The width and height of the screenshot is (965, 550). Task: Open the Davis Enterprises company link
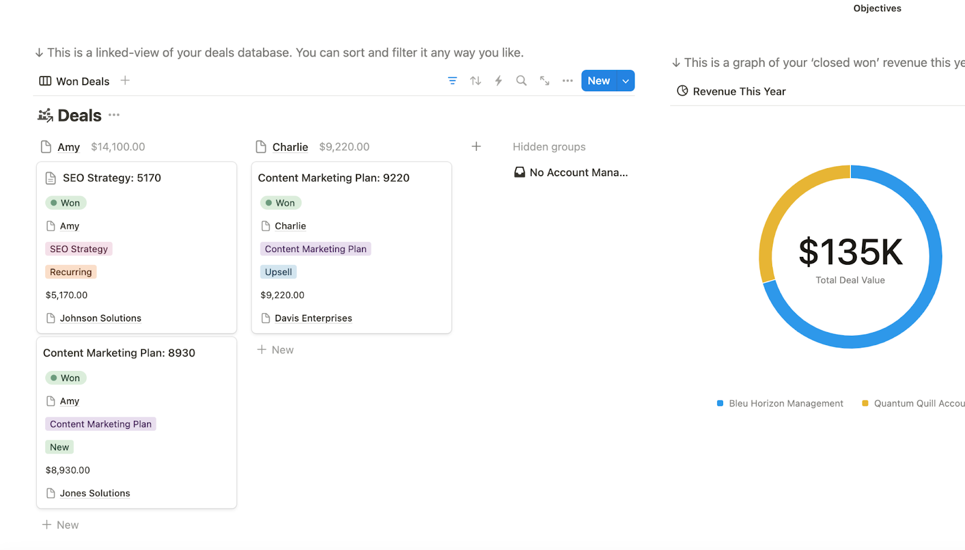(313, 318)
